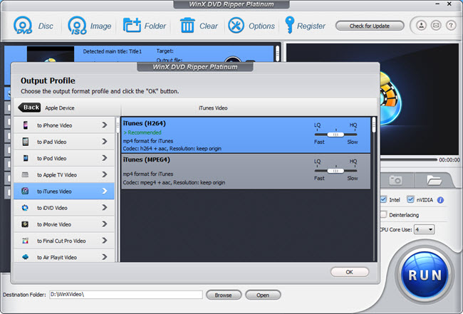The image size is (463, 314).
Task: Expand the to iPad Video arrow
Action: [x=105, y=142]
